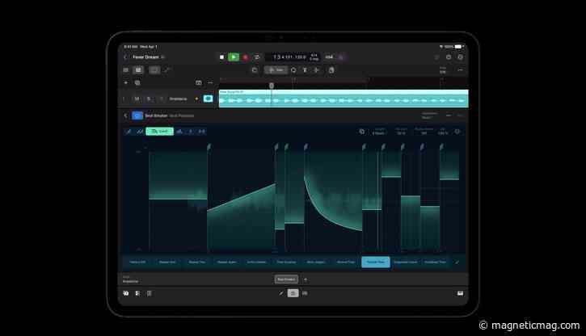Collapse the plug-in area with its back chevron
Screen dimensions: 586x336
pyautogui.click(x=125, y=115)
